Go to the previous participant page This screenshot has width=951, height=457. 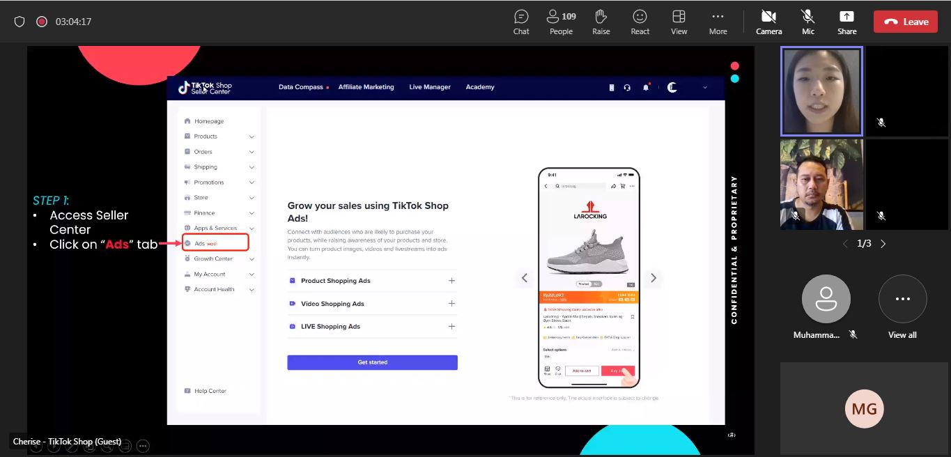pos(845,244)
